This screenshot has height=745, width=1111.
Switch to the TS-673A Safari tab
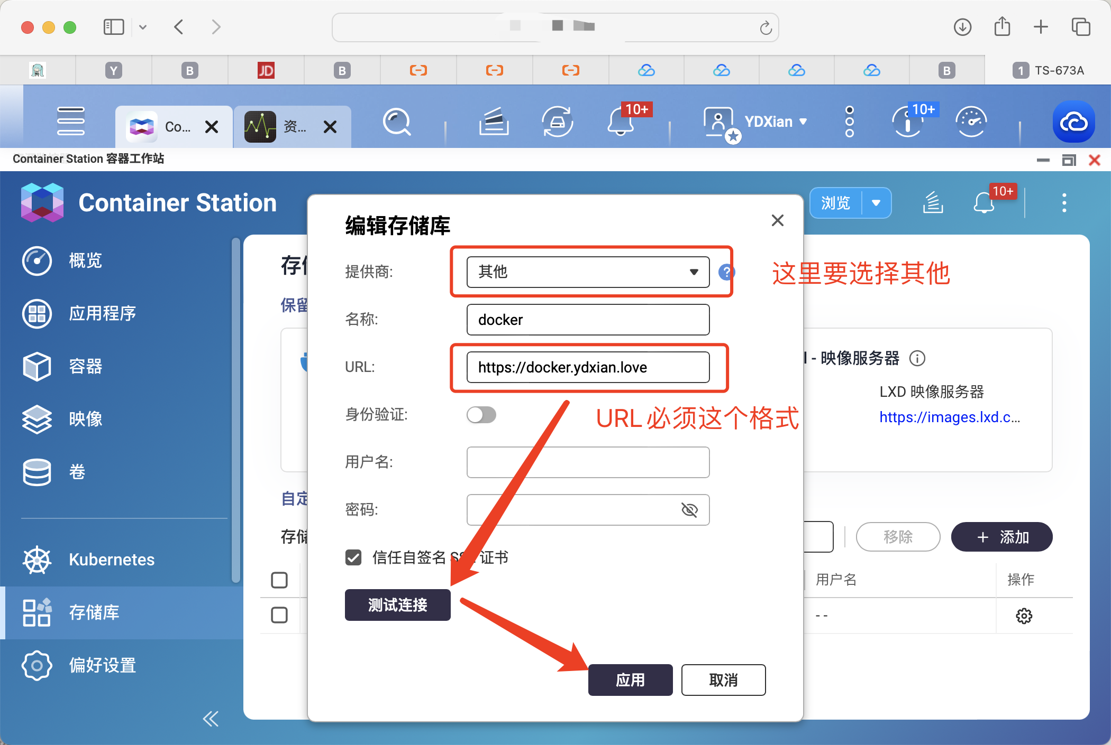(x=1048, y=70)
